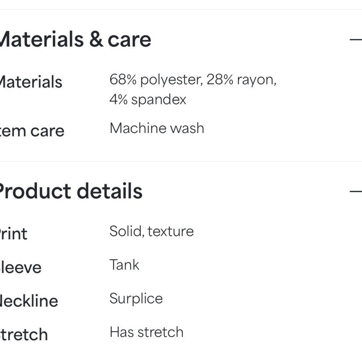Click the Solid, texture value
The width and height of the screenshot is (362, 362).
pyautogui.click(x=152, y=231)
